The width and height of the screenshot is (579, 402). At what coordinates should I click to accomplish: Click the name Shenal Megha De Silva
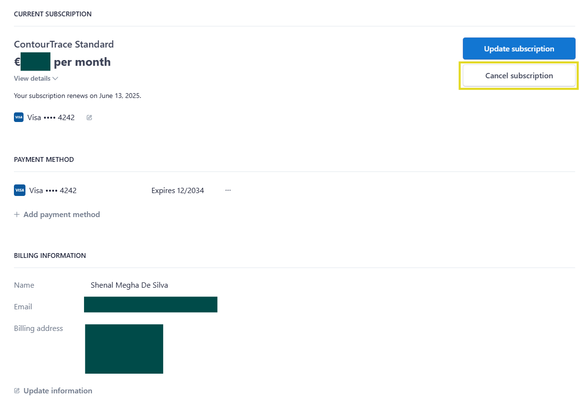(x=129, y=285)
